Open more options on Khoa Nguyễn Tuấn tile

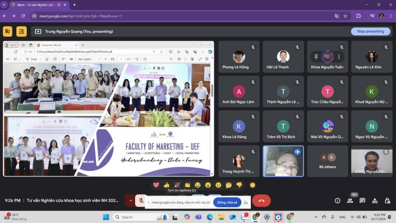pos(339,57)
